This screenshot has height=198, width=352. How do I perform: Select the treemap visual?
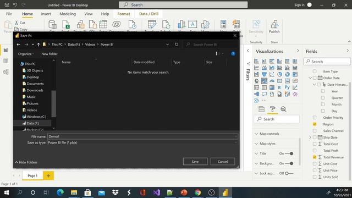click(x=295, y=74)
